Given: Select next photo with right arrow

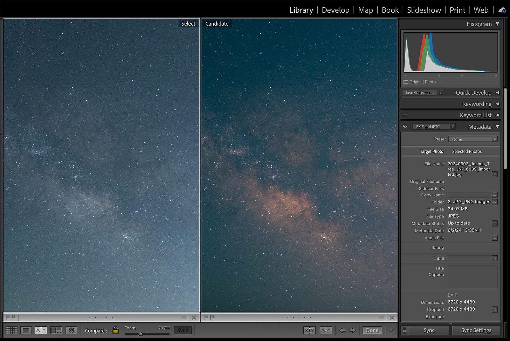Looking at the screenshot, I should click(x=352, y=330).
